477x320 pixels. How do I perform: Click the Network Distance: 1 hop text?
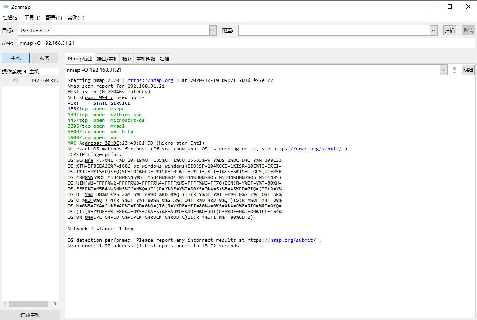click(x=100, y=229)
